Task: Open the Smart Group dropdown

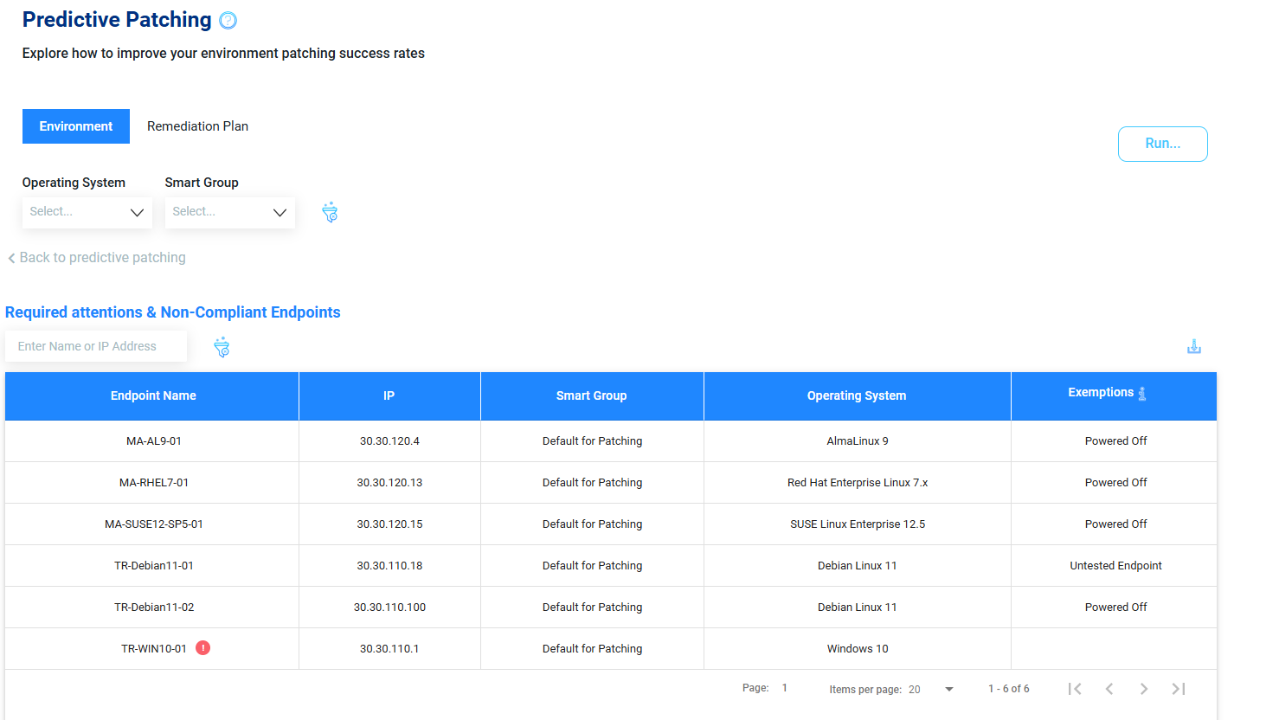Action: pos(229,212)
